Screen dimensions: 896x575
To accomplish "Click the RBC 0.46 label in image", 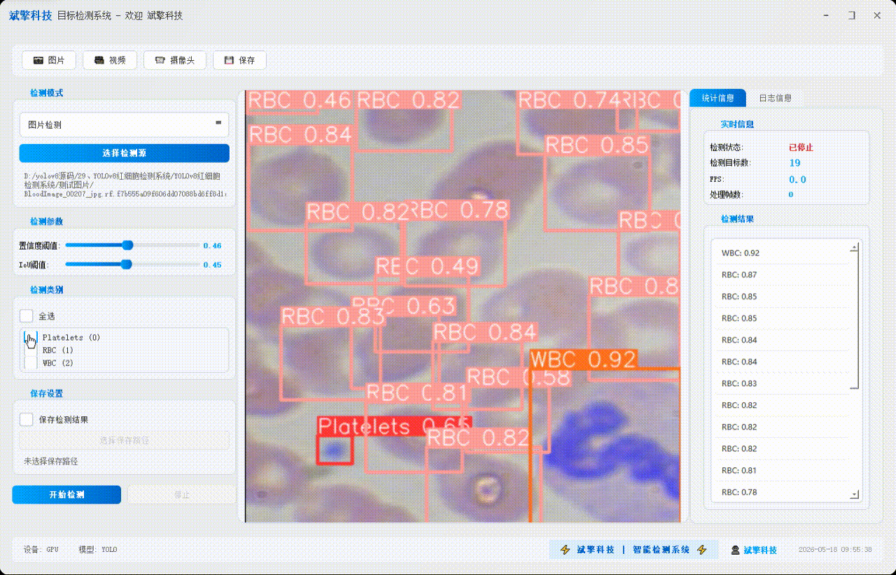I will coord(300,100).
